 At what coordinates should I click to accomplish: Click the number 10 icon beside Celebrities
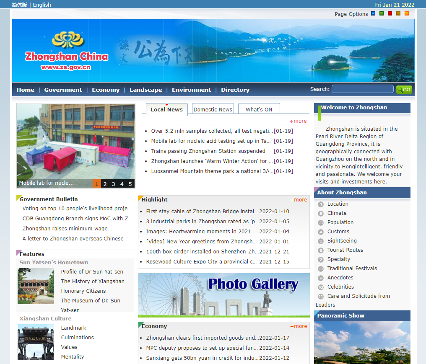click(321, 287)
